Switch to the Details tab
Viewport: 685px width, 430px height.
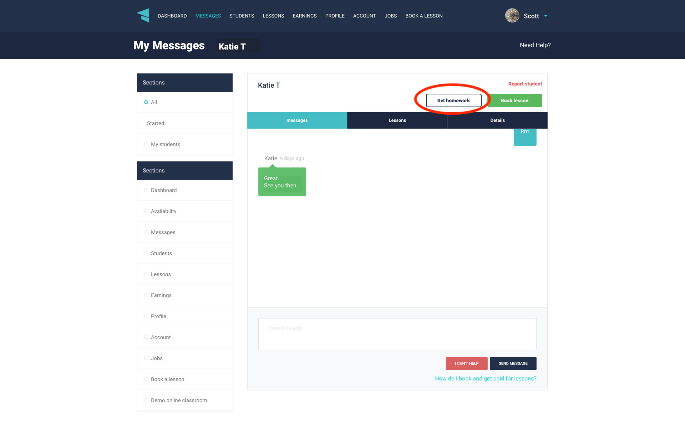[497, 120]
